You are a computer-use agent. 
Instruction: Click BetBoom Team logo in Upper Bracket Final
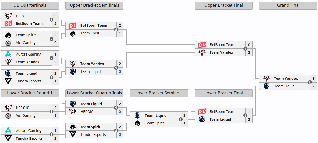202,45
